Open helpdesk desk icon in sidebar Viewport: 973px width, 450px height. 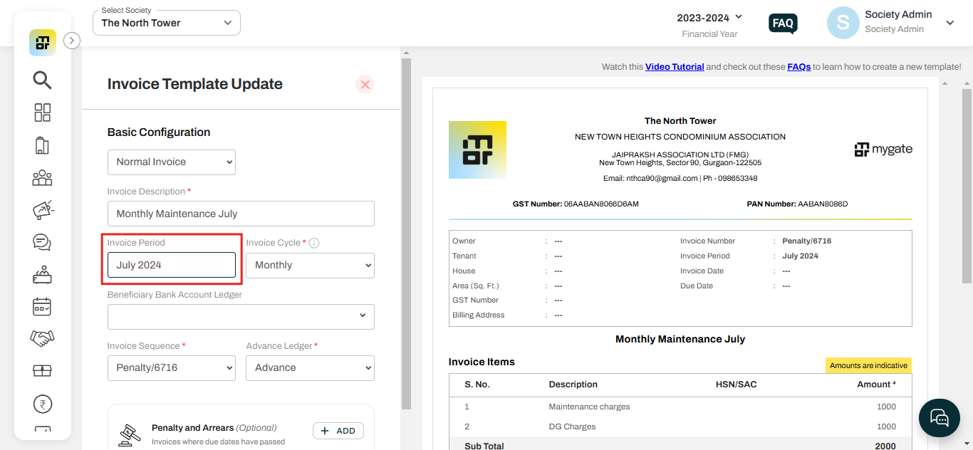tap(43, 274)
